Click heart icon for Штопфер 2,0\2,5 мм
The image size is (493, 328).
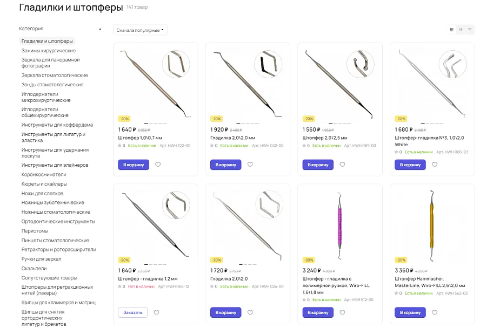(342, 165)
